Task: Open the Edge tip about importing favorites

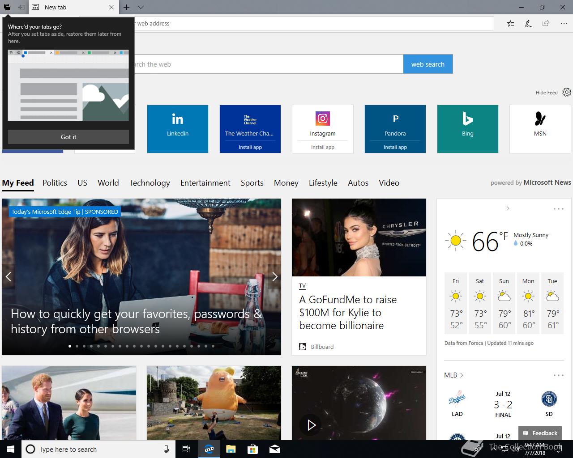Action: click(x=136, y=321)
